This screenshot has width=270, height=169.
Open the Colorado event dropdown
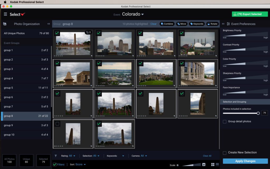coord(133,14)
